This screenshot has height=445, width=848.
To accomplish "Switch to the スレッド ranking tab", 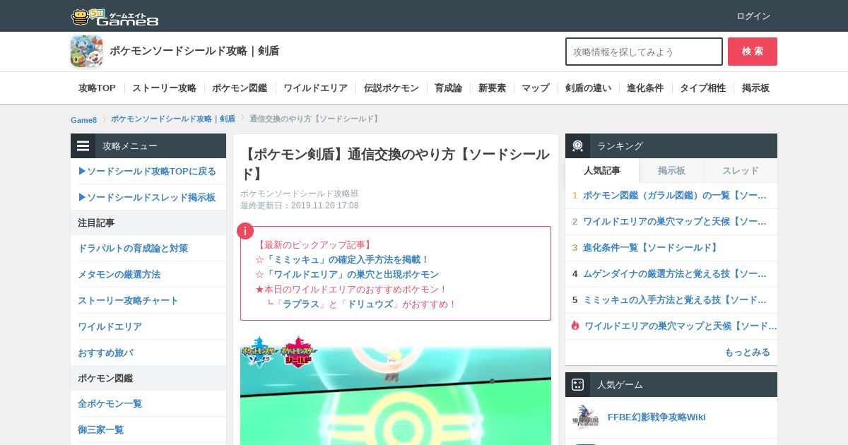I will [741, 170].
